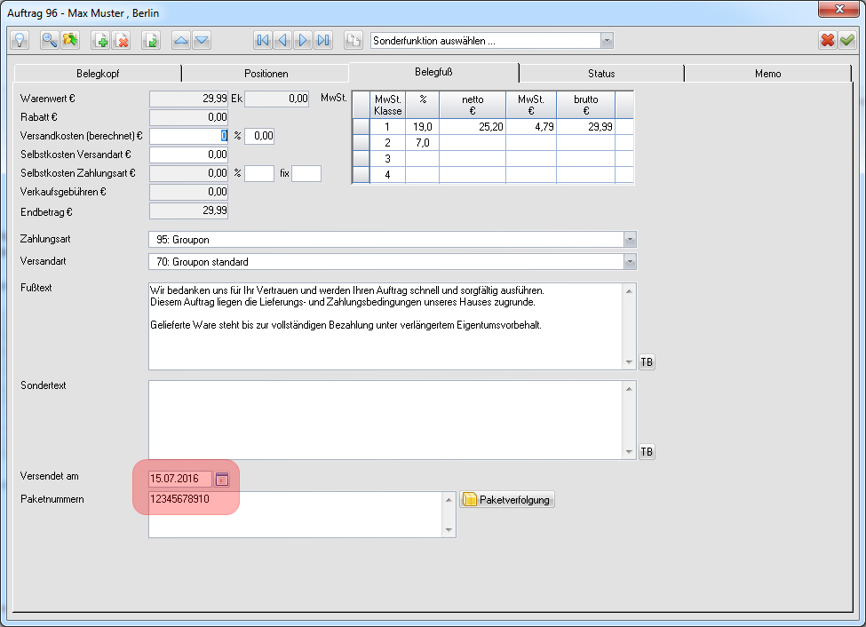
Task: Select the brutto cell 29,99 in table
Action: click(x=586, y=127)
